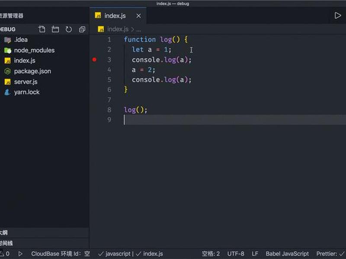Open CloudBase 环境 Id status item
The image size is (346, 259).
(x=61, y=254)
